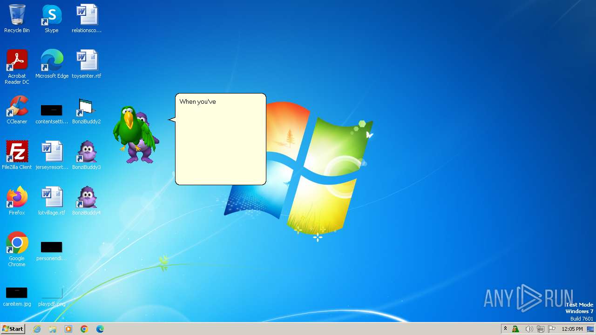Select the relationsco... Word document icon
The height and width of the screenshot is (335, 596).
click(x=87, y=19)
